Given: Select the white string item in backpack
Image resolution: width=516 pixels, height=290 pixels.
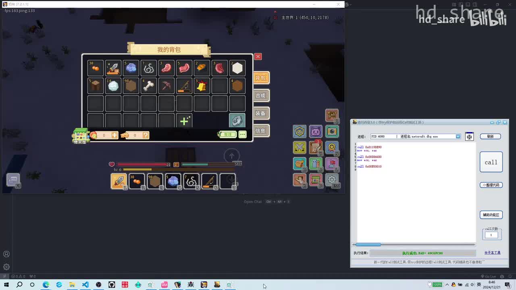Looking at the screenshot, I should coord(149,68).
